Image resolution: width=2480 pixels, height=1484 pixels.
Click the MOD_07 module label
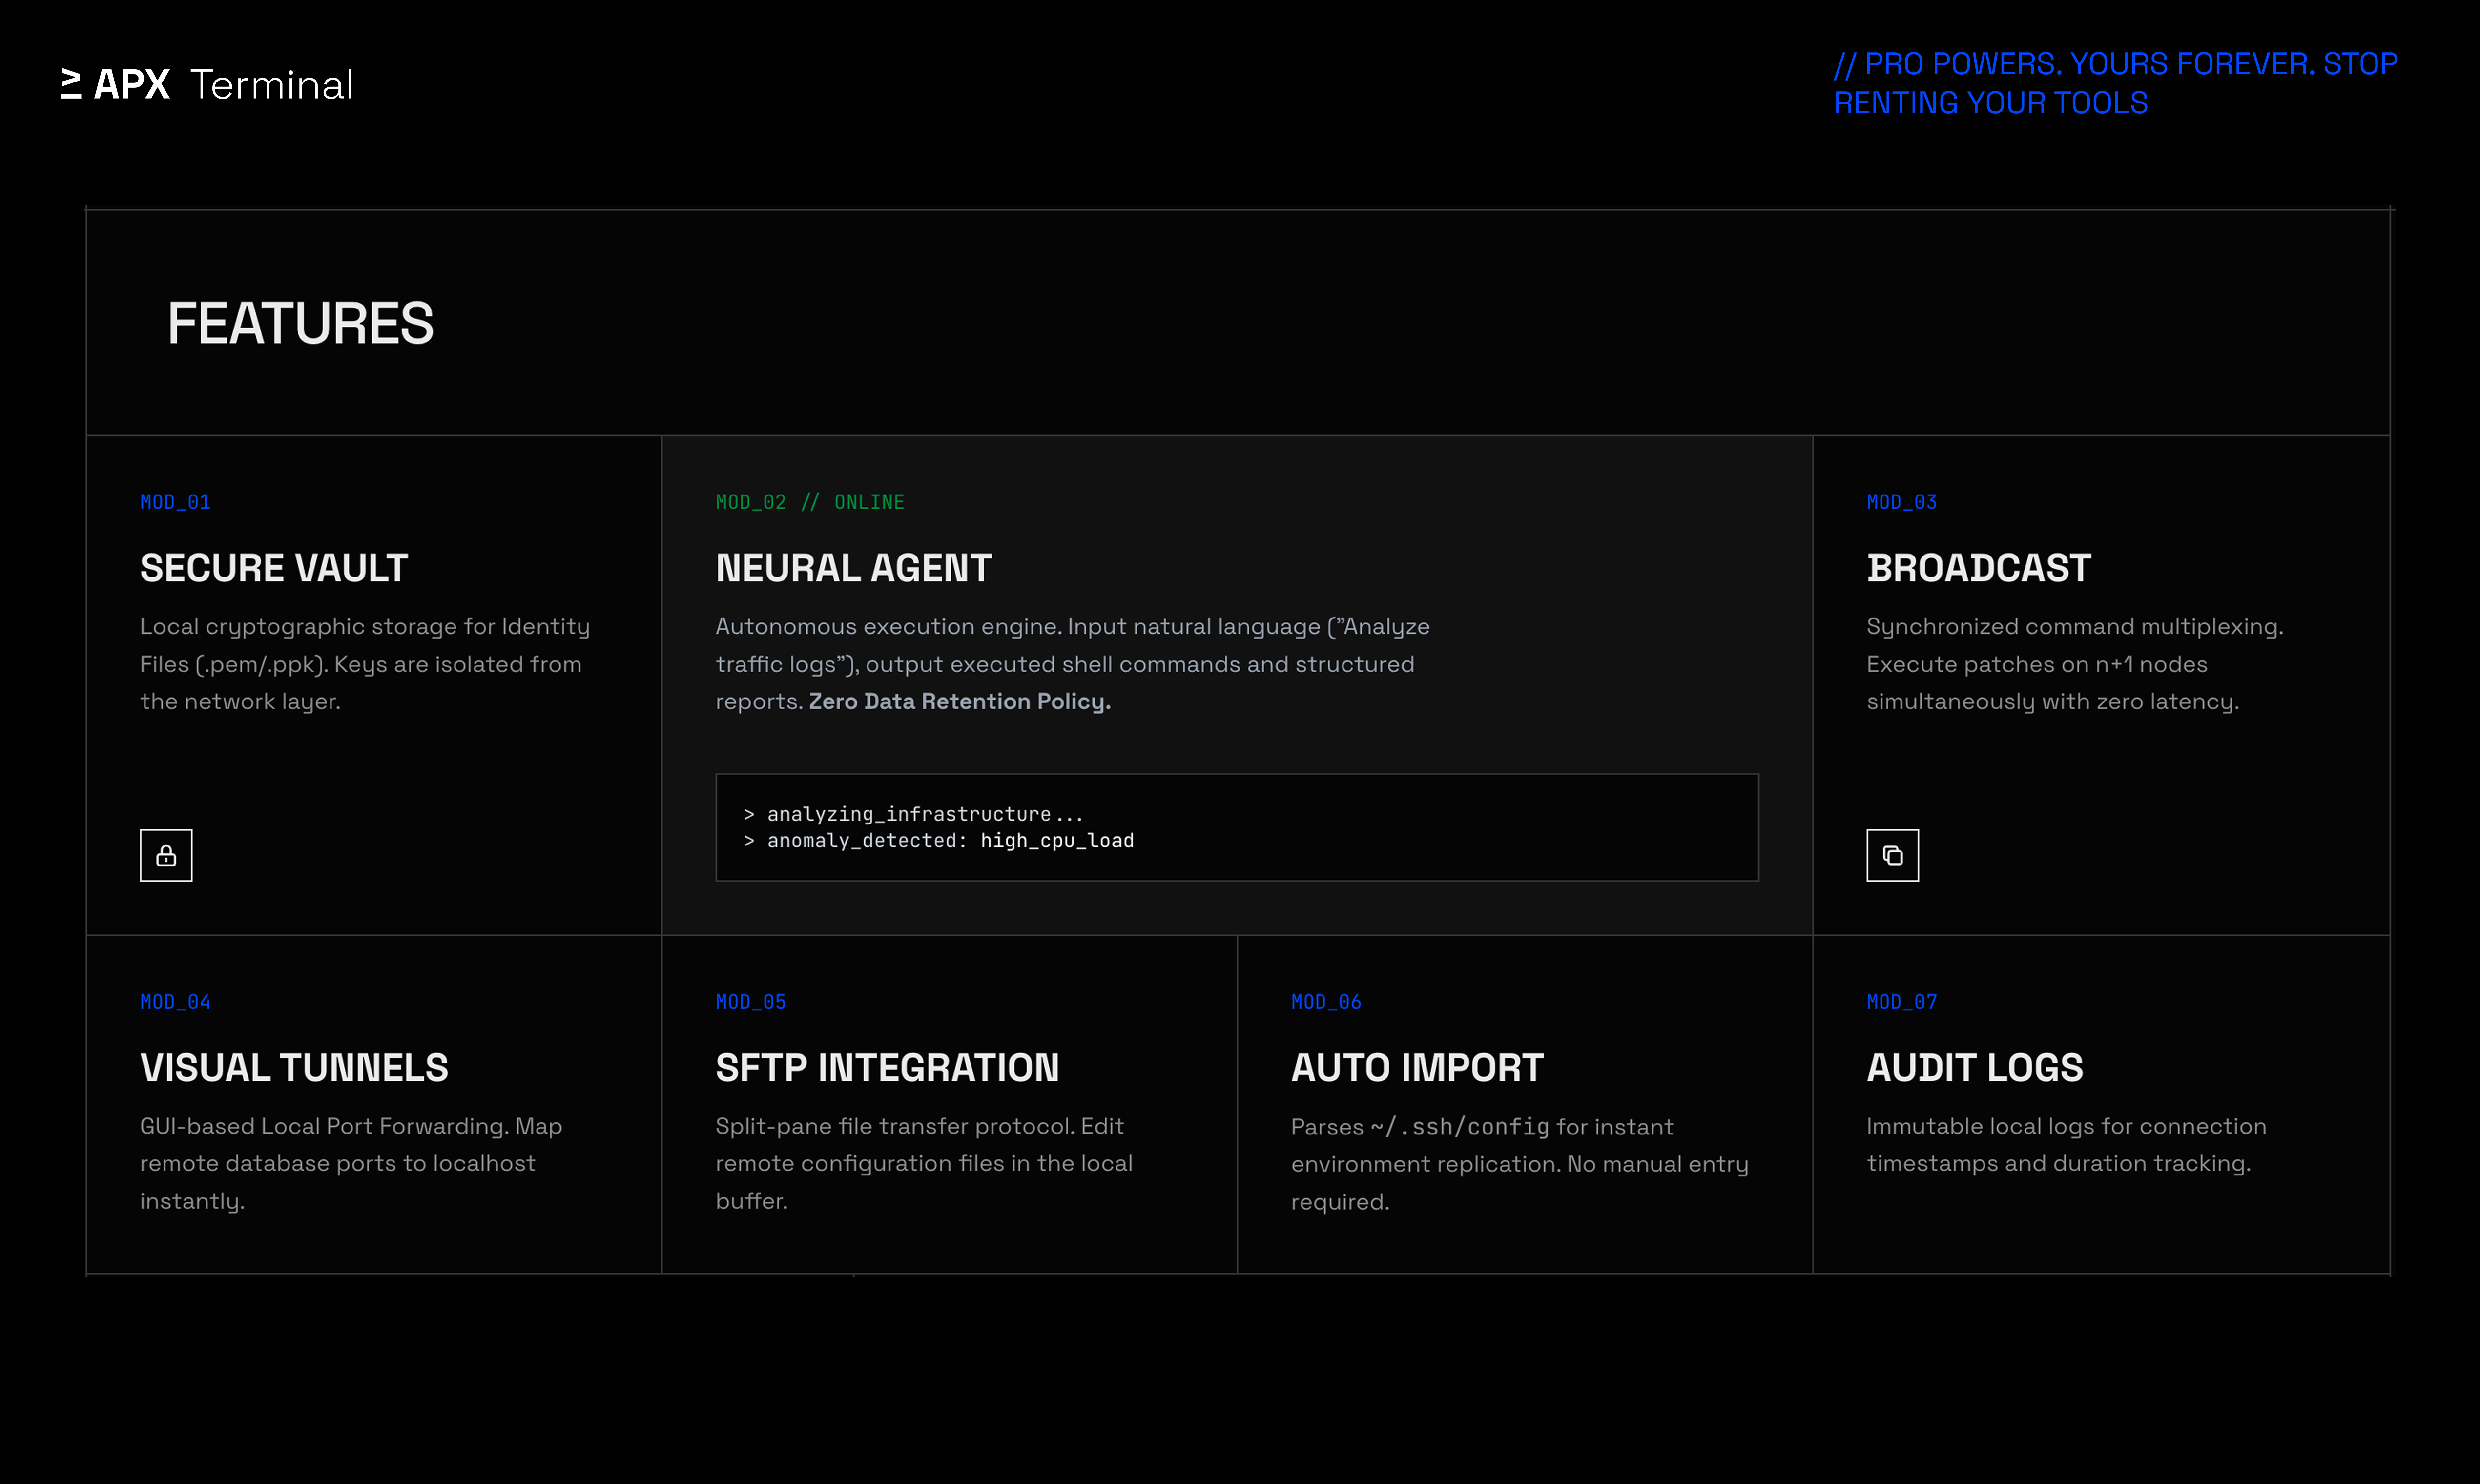point(1901,1002)
